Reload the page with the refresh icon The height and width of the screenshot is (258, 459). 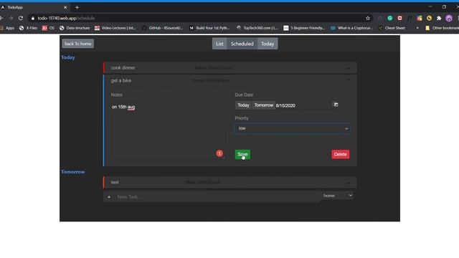coord(21,18)
